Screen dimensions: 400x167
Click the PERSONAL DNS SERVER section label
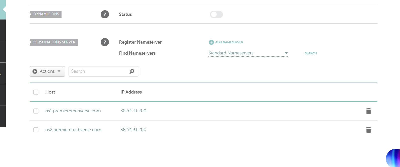point(54,42)
